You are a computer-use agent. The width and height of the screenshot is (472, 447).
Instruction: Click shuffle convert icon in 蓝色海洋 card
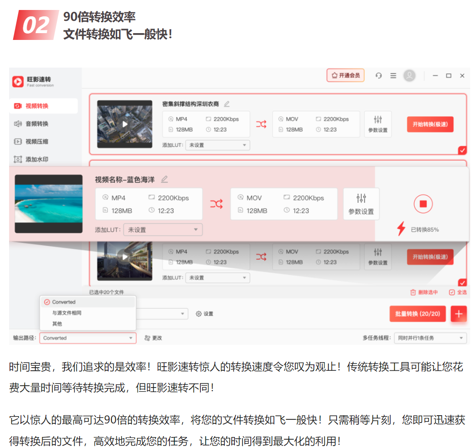pos(216,204)
